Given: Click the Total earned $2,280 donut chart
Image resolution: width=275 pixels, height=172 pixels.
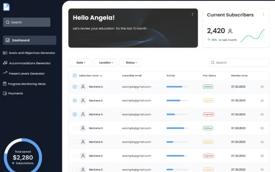Looking at the screenshot, I should click(x=23, y=156).
